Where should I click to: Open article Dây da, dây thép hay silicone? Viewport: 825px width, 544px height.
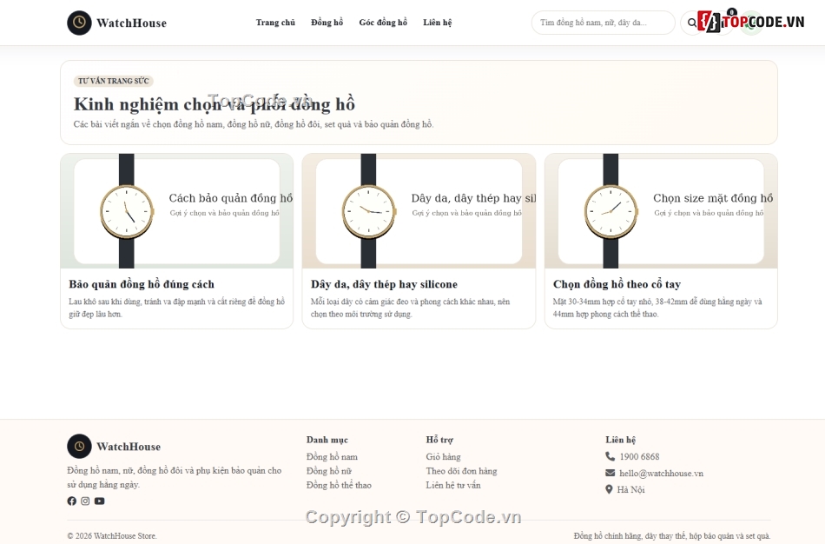pos(384,284)
